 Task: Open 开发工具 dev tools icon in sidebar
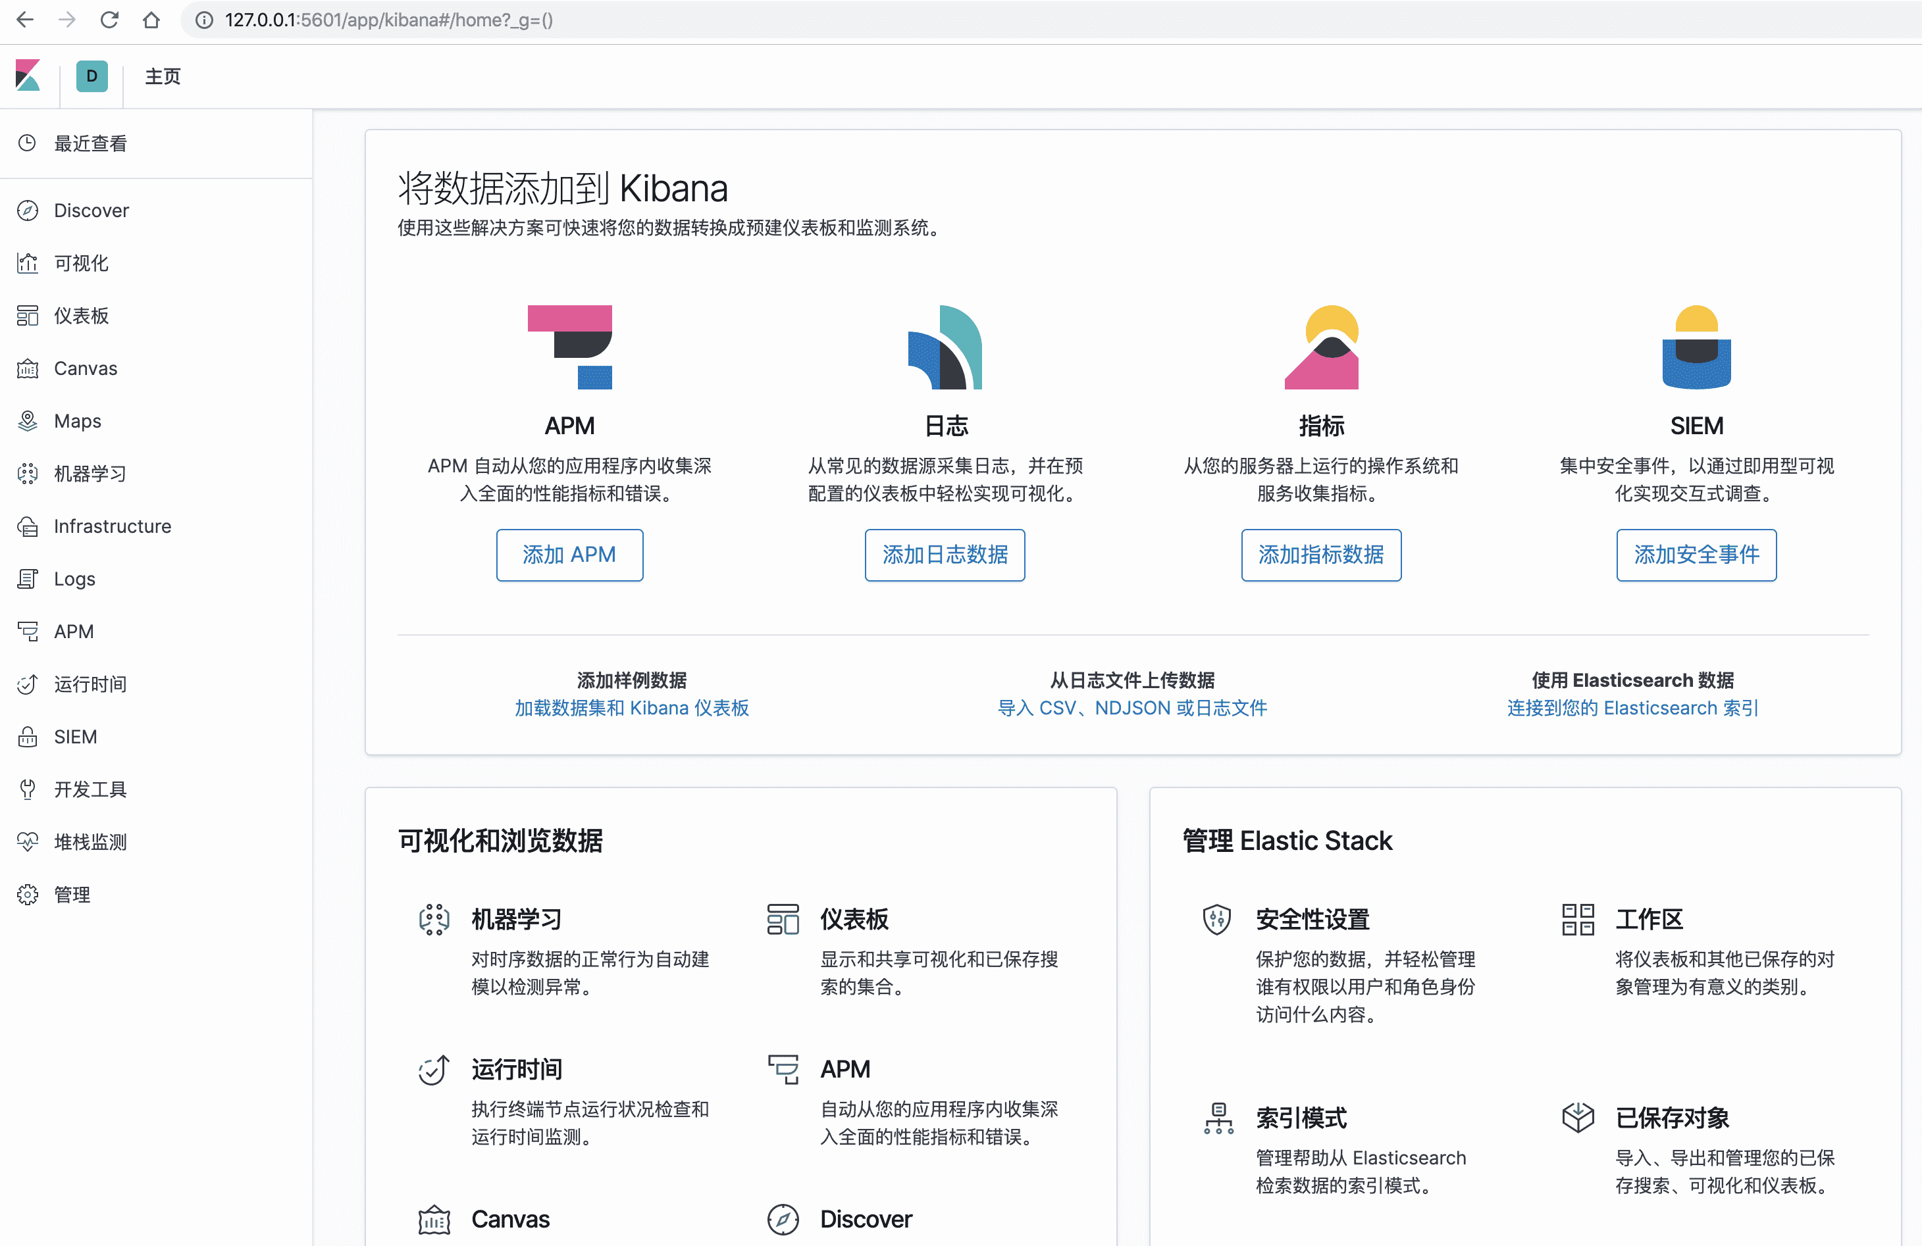pyautogui.click(x=28, y=789)
